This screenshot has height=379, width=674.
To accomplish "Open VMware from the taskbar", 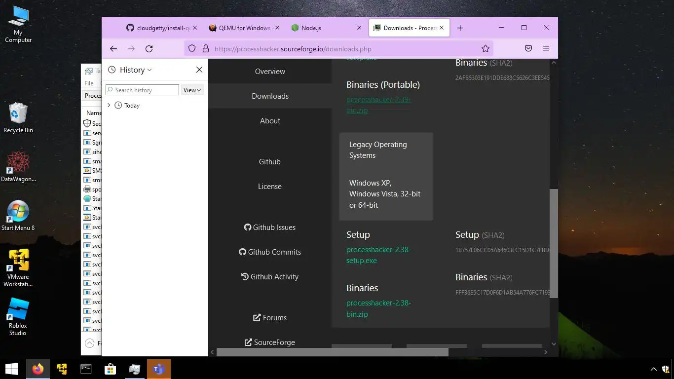I will pyautogui.click(x=62, y=369).
